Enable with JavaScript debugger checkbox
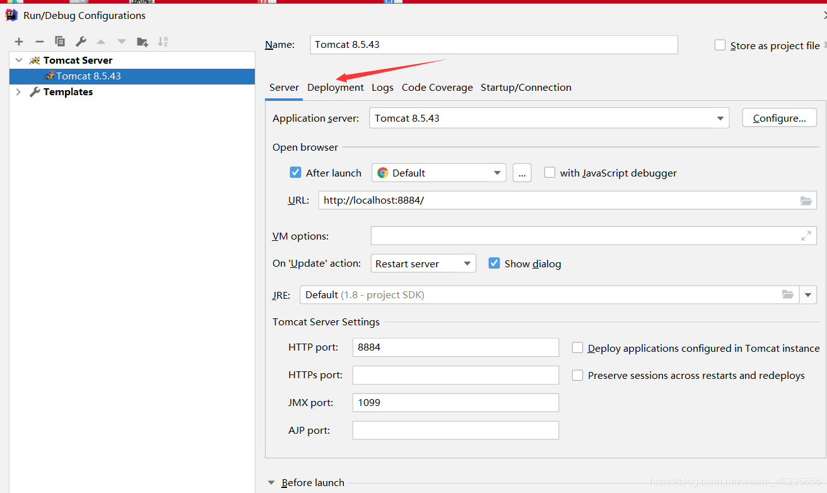This screenshot has width=827, height=493. pyautogui.click(x=549, y=173)
